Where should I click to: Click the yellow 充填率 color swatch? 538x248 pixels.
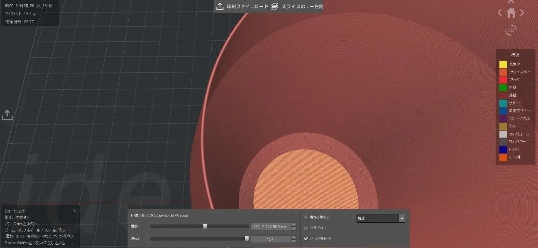point(503,64)
